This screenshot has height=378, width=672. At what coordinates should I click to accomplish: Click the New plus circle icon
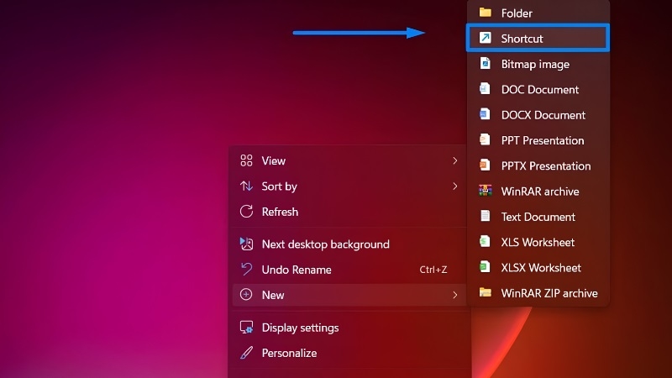click(x=246, y=295)
